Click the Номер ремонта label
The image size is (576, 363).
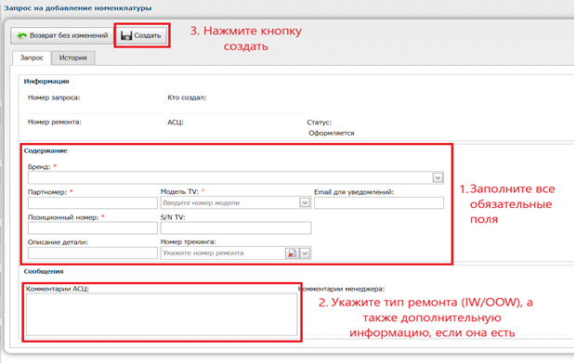click(x=55, y=122)
